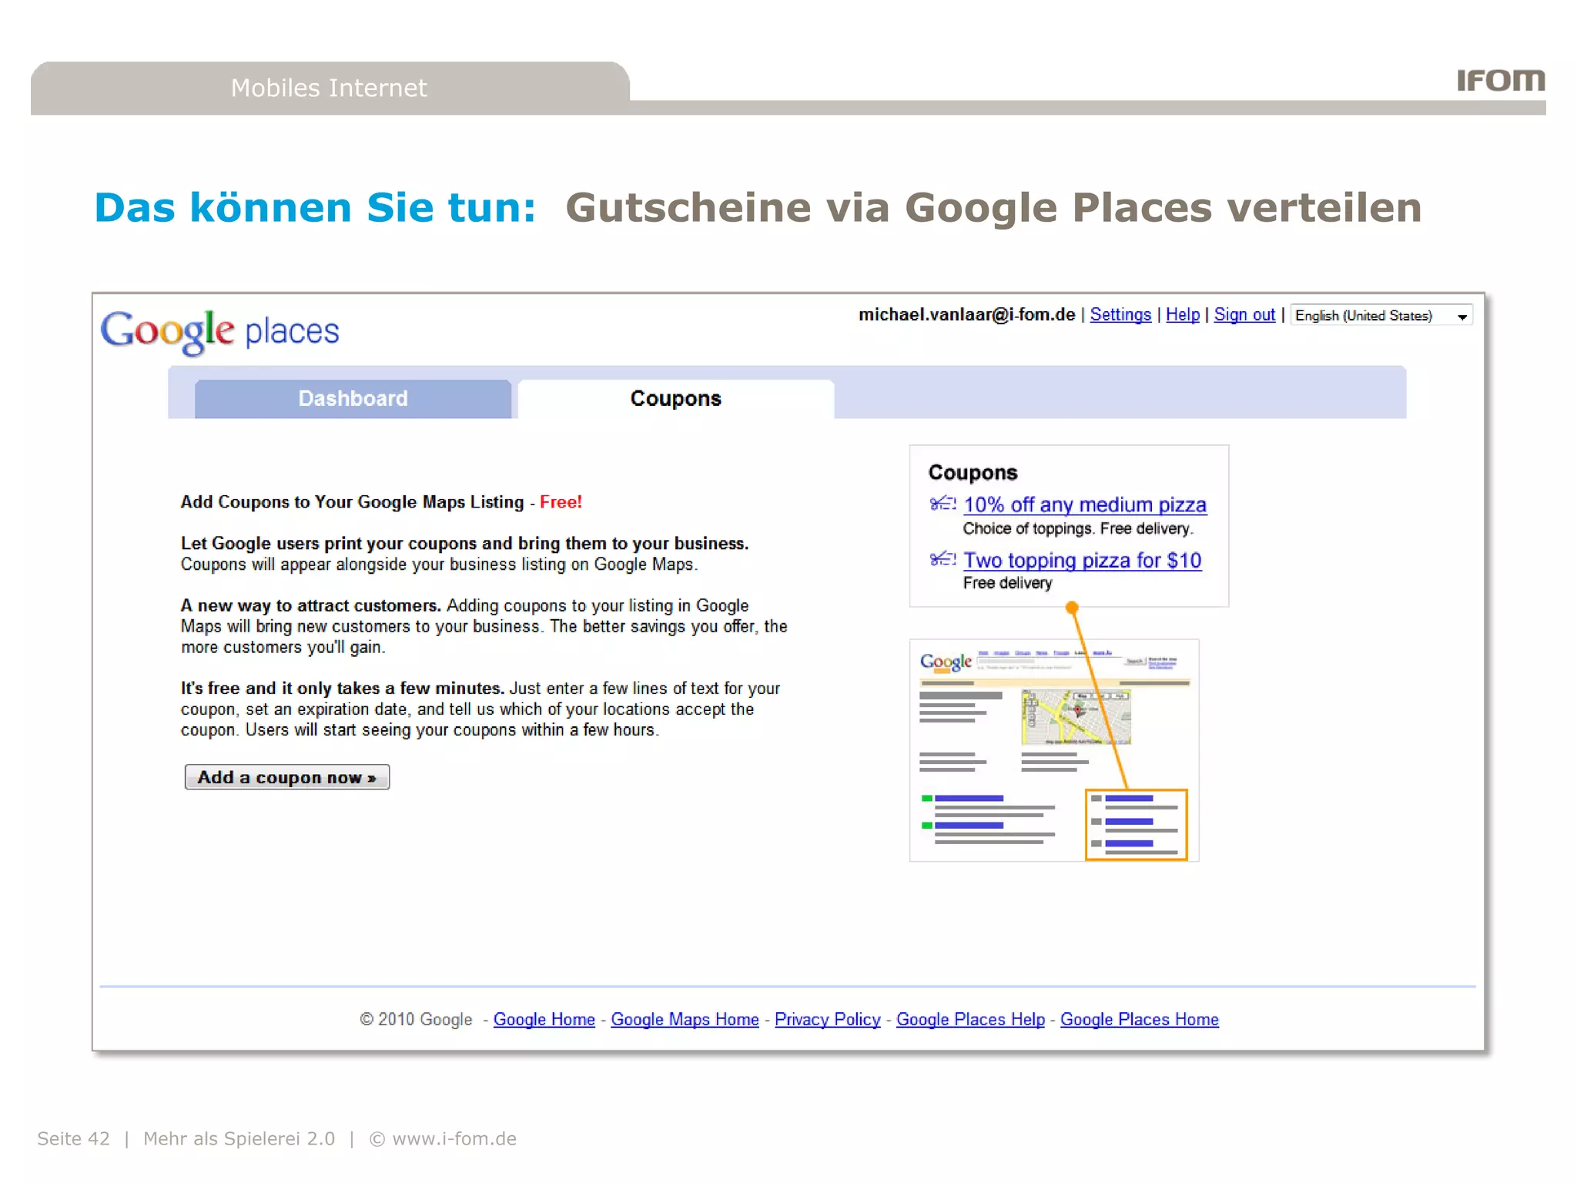Click Add Coupons to Your Google Maps Listing

point(353,502)
